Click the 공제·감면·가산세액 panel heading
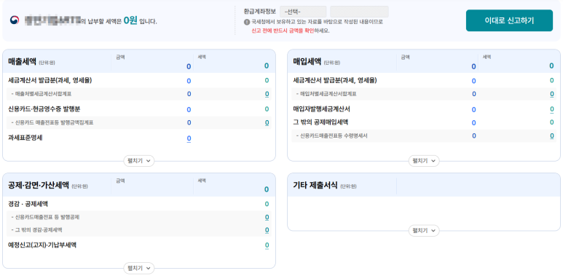This screenshot has width=563, height=276. click(39, 185)
